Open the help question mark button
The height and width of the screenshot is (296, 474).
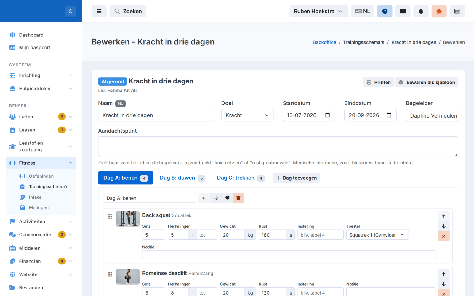(x=385, y=11)
